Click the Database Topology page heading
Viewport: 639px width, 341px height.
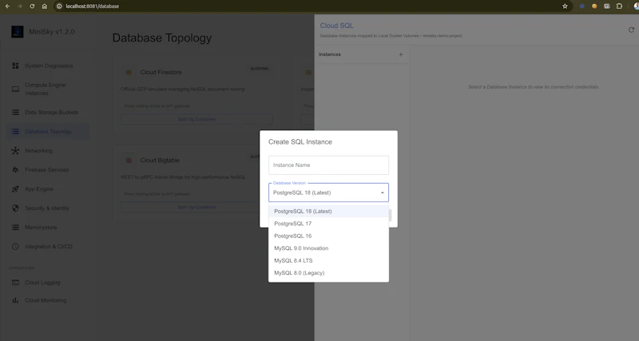click(x=162, y=38)
